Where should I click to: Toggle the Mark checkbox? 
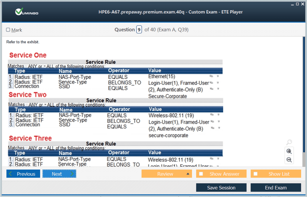point(8,30)
